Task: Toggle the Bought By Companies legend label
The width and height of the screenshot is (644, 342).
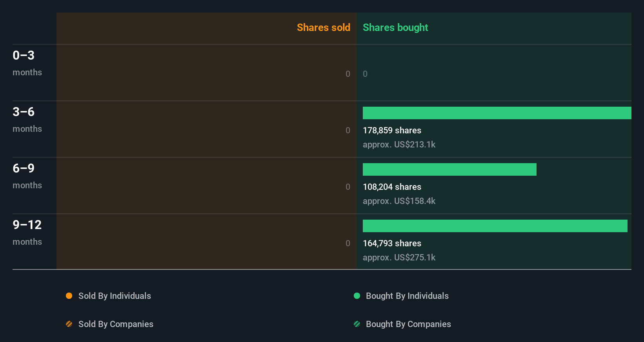Action: (x=408, y=324)
